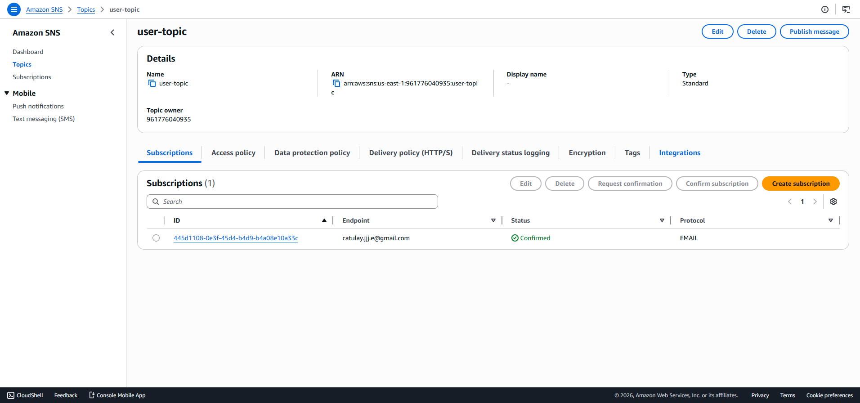The image size is (860, 403).
Task: Open the Data protection policy tab
Action: click(312, 153)
